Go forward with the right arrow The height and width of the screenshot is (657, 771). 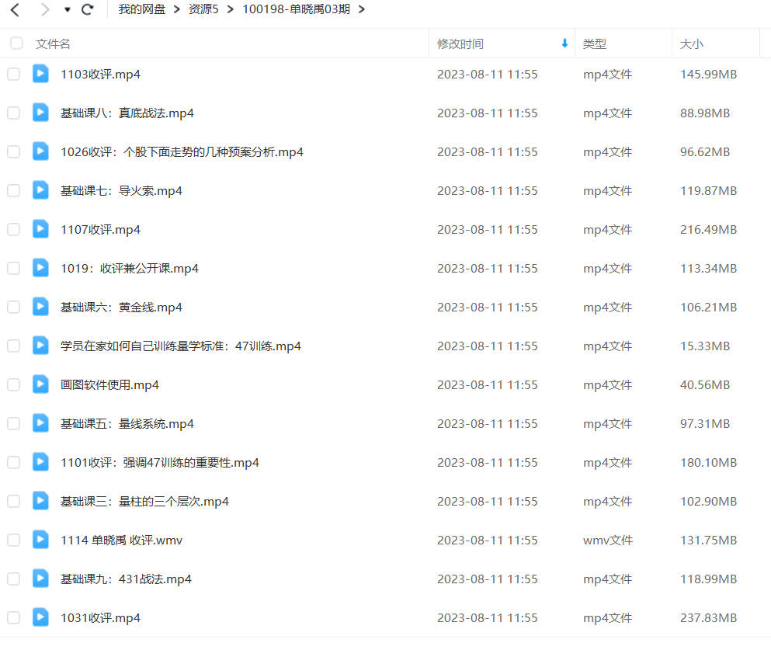tap(45, 9)
